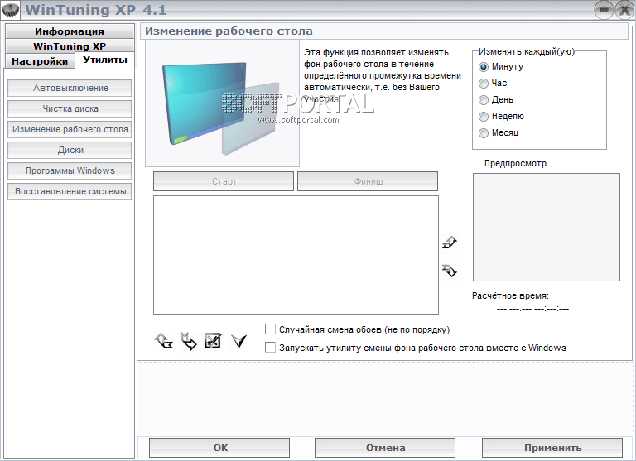Open Изменение рабочего стола utility
The width and height of the screenshot is (636, 461).
tap(70, 129)
